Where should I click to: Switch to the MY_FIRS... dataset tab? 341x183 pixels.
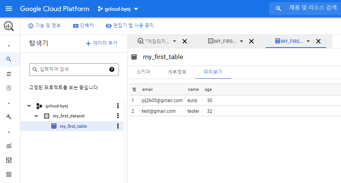point(222,41)
